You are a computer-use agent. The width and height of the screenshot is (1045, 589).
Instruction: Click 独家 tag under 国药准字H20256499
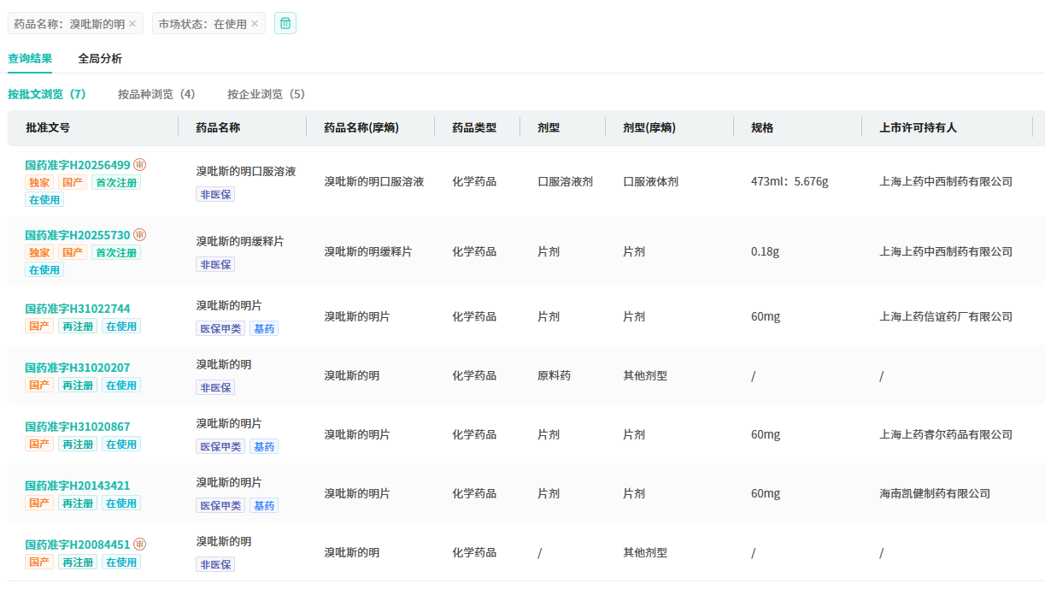tap(39, 182)
